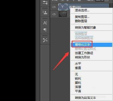Screen dimensions: 113x101
Task: Open the Tool Presets crossed-tools icon
Action: click(45, 40)
